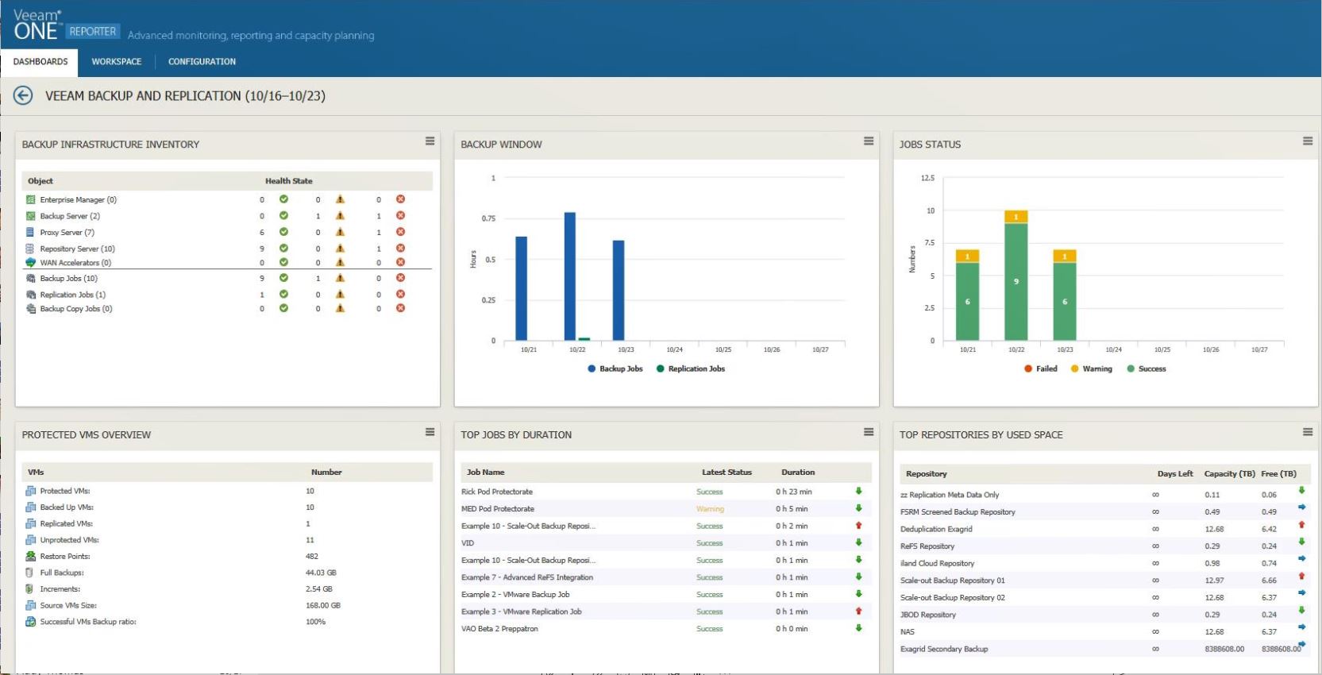Screen dimensions: 1322x675
Task: Click the back arrow beside dashboard title
Action: (23, 96)
